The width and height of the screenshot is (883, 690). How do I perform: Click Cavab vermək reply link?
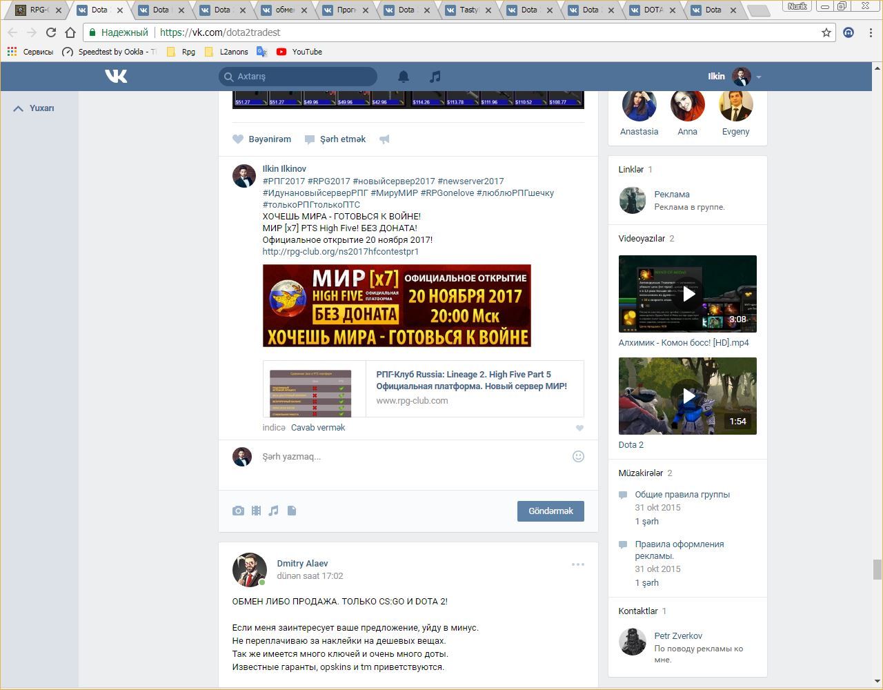[x=318, y=428]
